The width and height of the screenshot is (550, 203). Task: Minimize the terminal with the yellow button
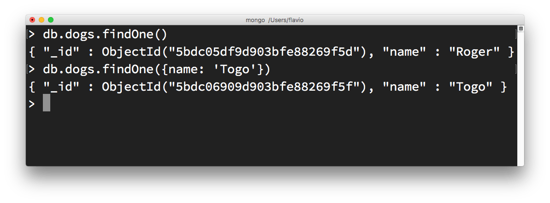pos(41,20)
